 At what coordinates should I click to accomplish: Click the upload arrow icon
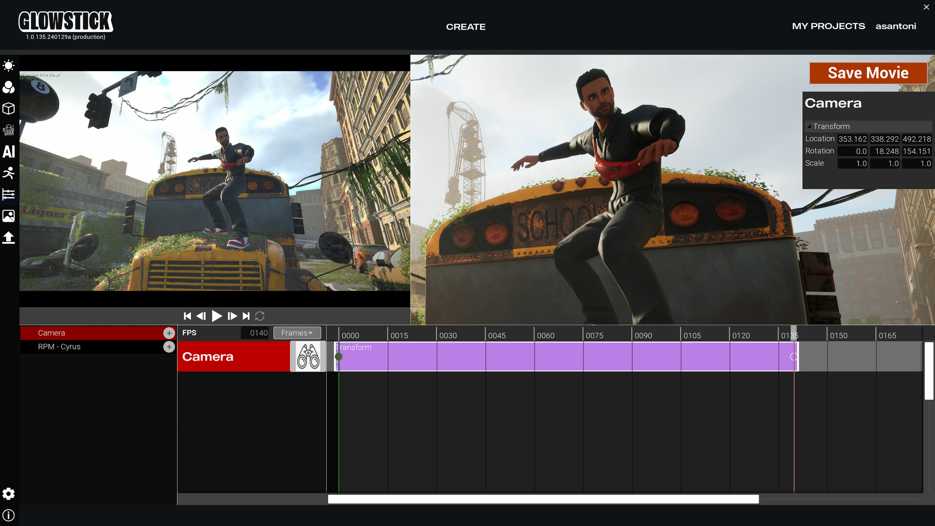[x=9, y=238]
